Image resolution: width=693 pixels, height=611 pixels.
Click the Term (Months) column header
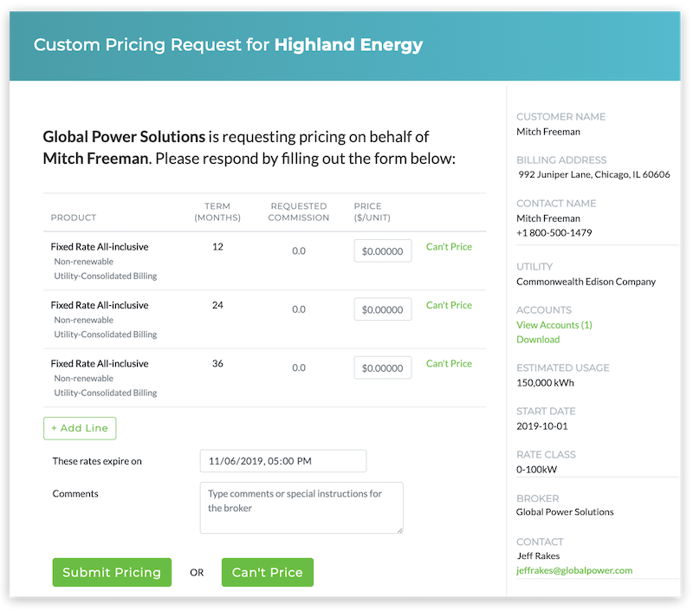click(x=217, y=211)
